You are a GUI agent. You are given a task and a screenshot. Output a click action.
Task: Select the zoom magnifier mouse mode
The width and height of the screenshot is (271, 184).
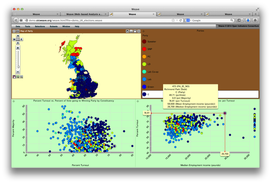coord(21,77)
